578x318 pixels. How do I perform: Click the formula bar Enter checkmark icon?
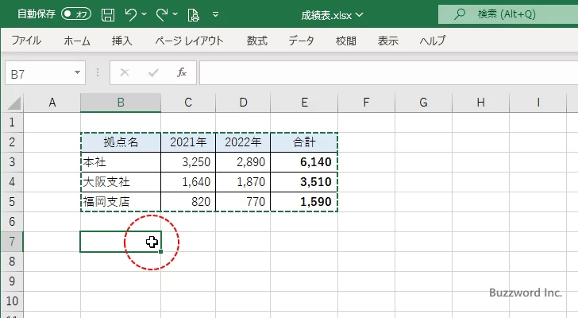[153, 72]
